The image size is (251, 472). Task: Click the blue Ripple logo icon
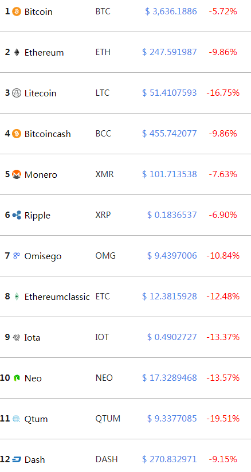(x=17, y=215)
